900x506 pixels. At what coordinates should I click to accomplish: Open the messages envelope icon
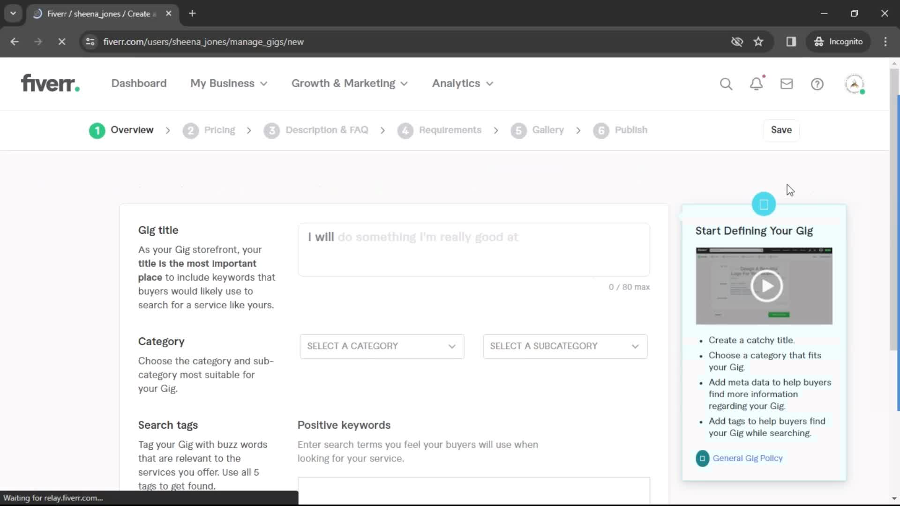tap(787, 83)
